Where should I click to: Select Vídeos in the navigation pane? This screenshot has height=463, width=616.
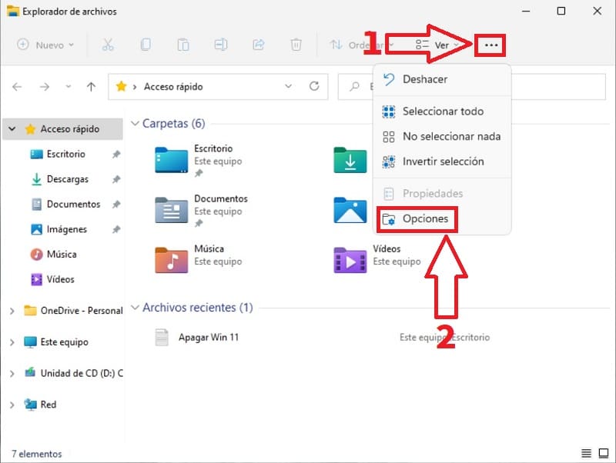tap(60, 279)
